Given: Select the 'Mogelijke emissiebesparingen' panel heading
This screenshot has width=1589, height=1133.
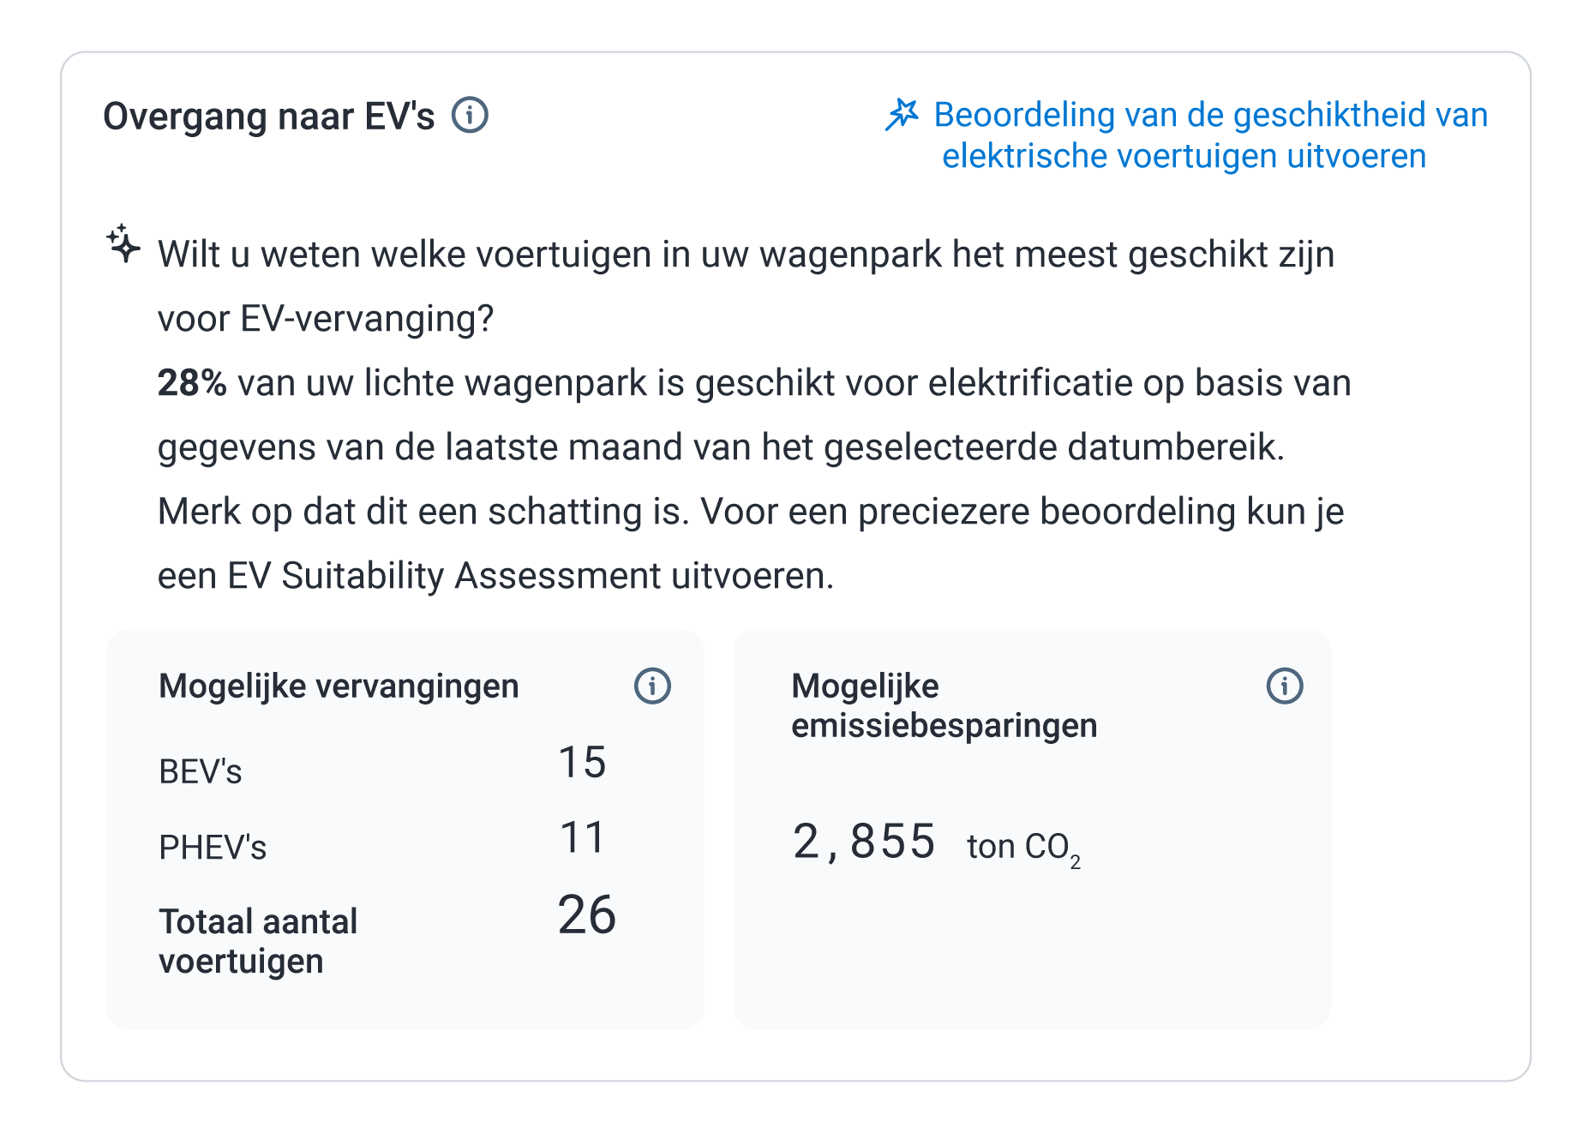Looking at the screenshot, I should pos(944,704).
